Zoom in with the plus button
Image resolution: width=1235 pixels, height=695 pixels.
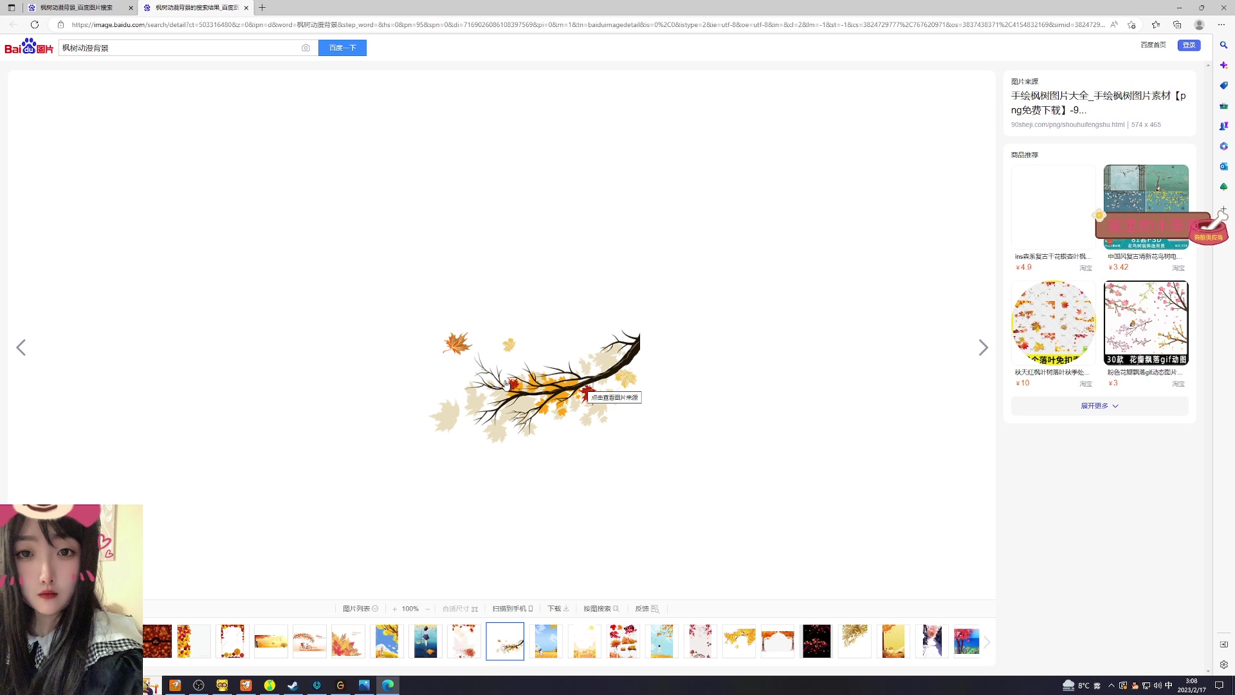[x=394, y=609]
